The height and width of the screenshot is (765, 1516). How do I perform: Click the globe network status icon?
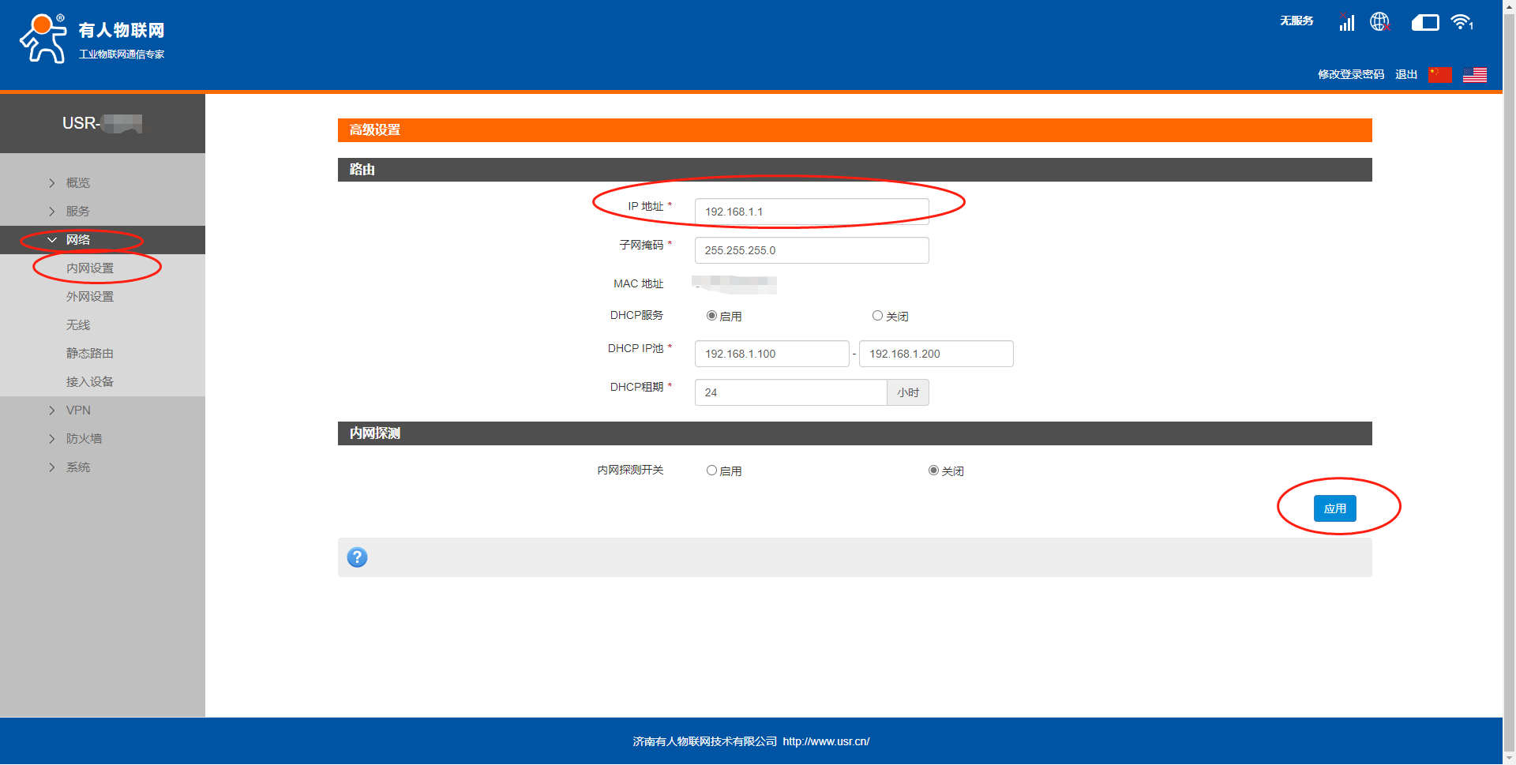pyautogui.click(x=1379, y=22)
